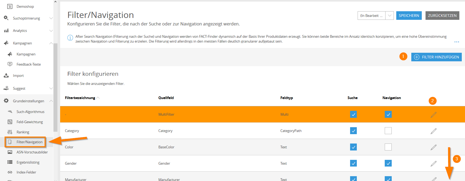Viewport: 465px width, 181px height.
Task: Click FILTER HINZUFÜGEN button
Action: tap(437, 57)
